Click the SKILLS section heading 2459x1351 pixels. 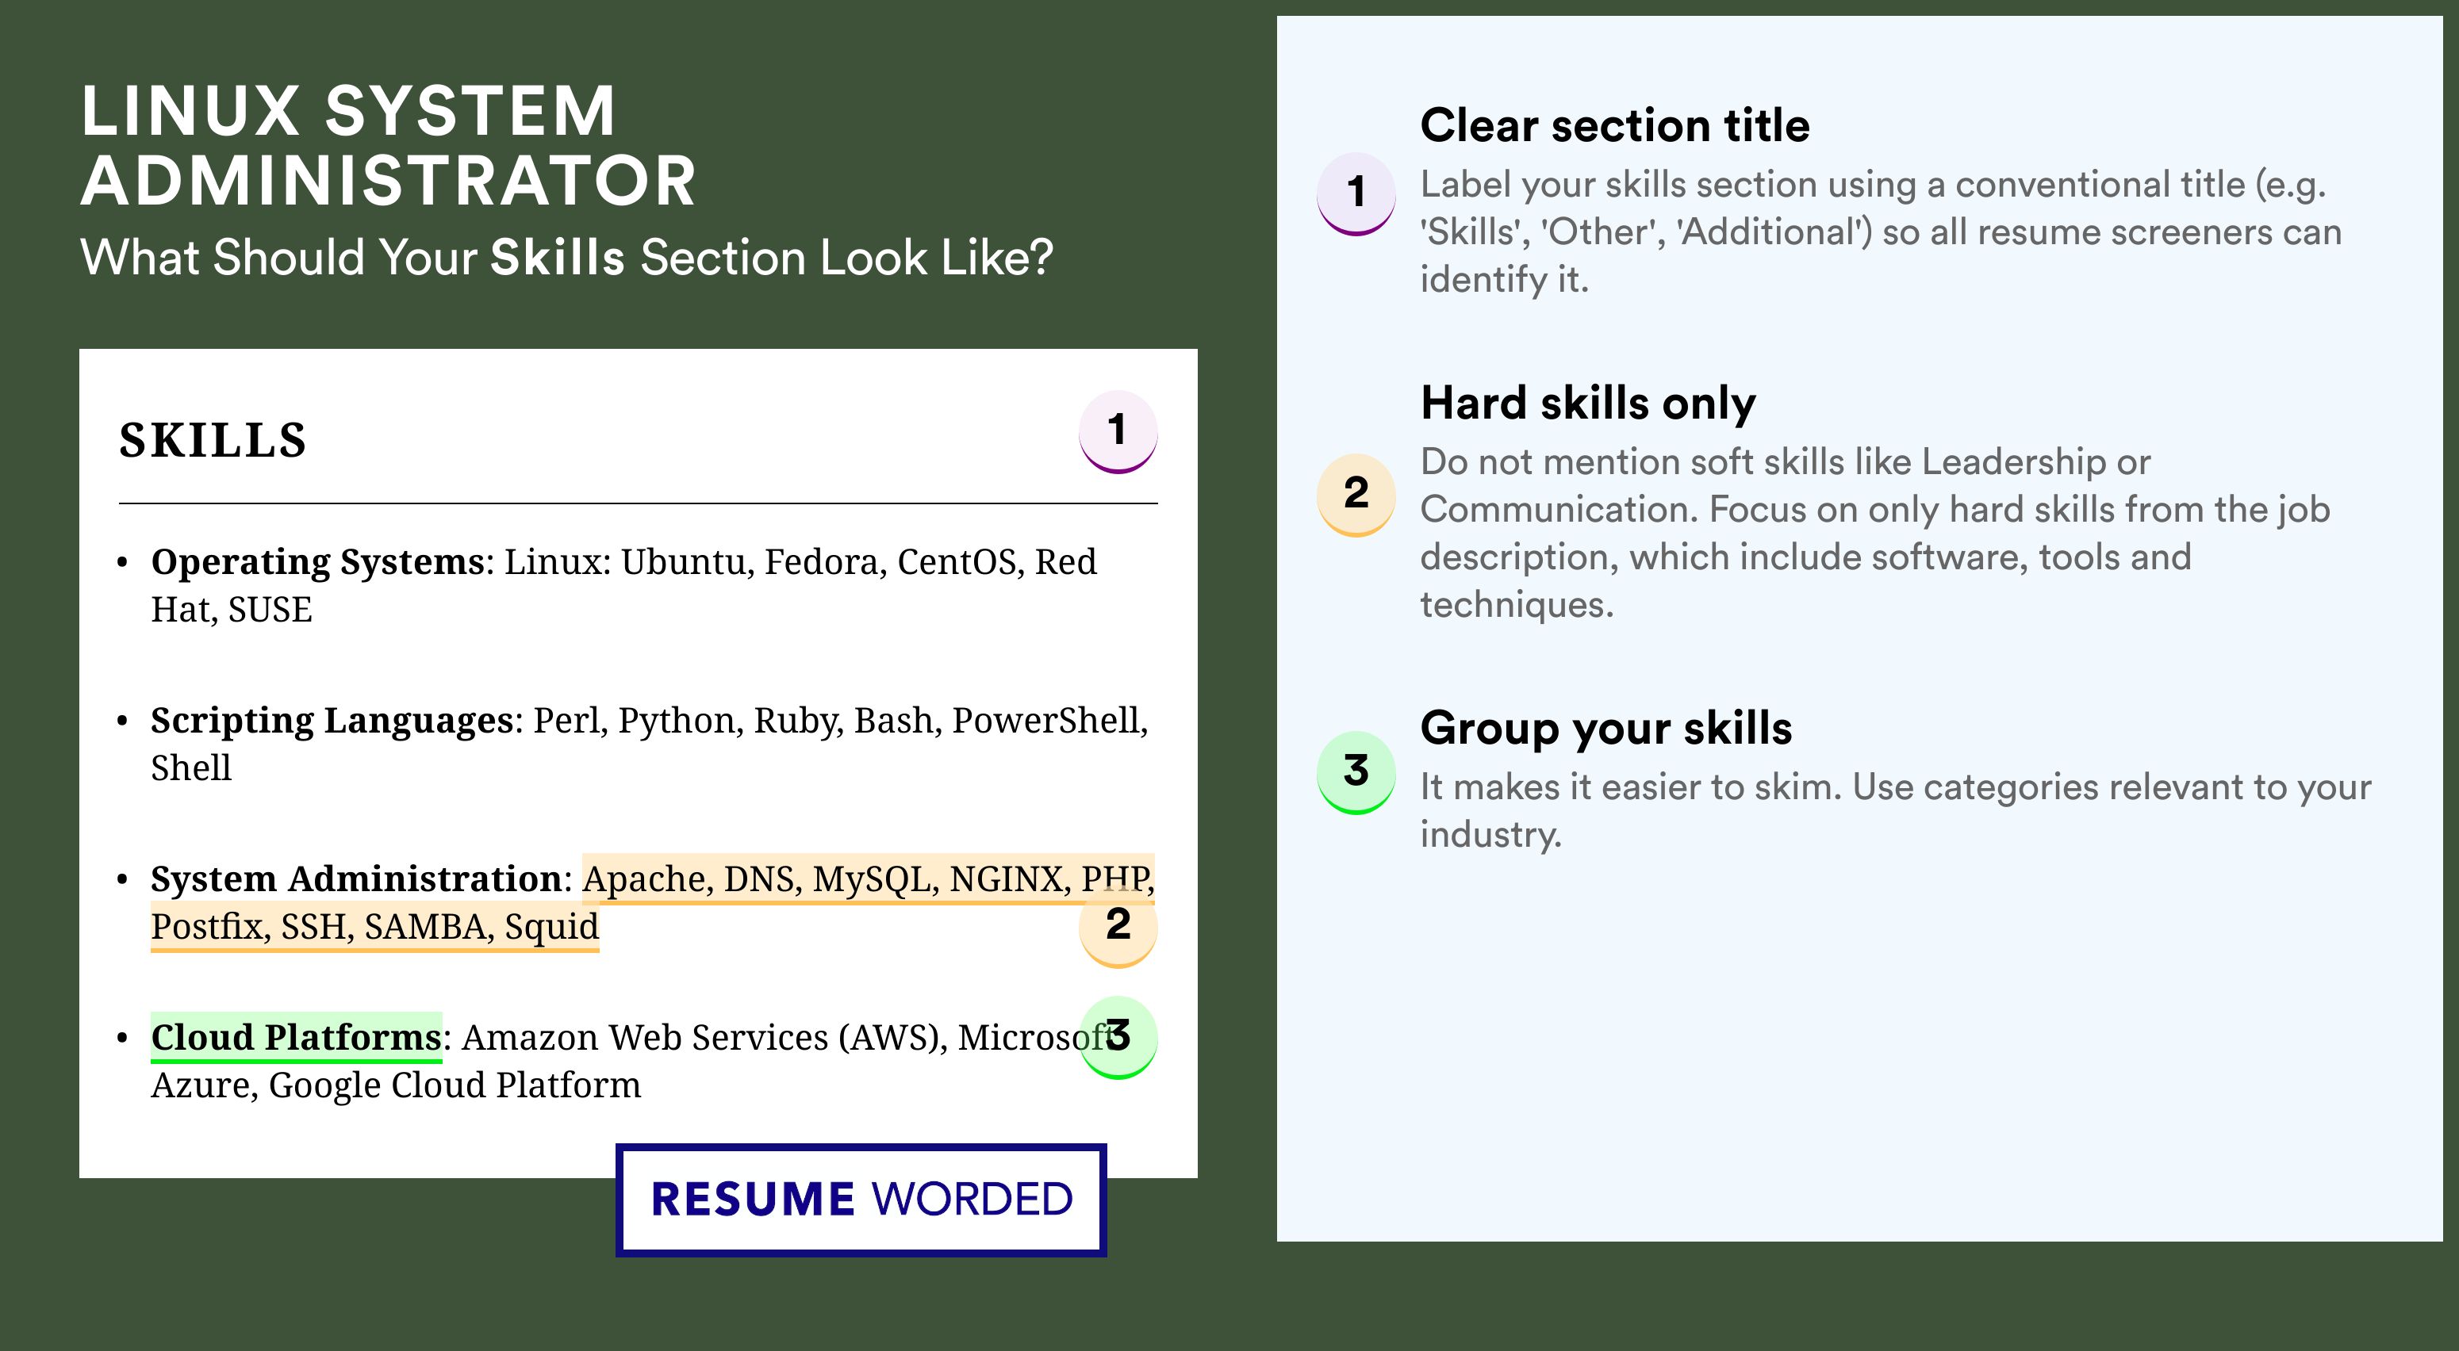click(x=213, y=440)
